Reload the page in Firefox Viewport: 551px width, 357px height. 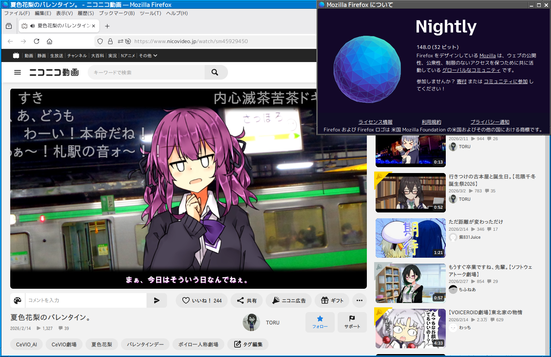[37, 41]
